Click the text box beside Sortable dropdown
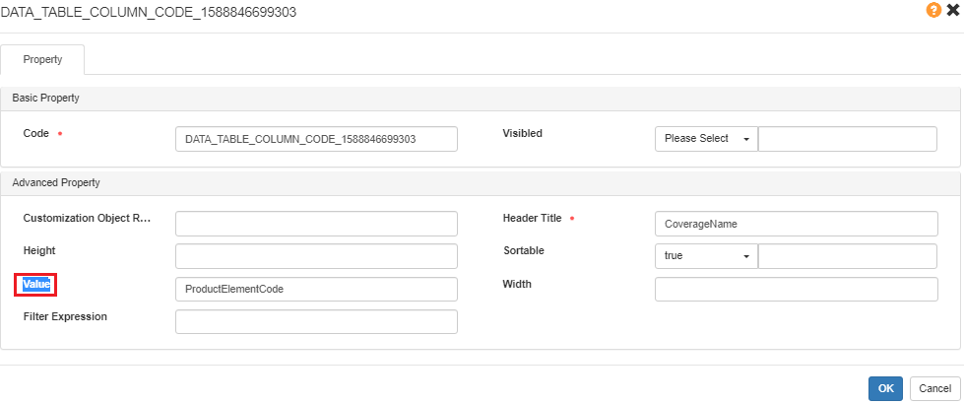Screen dimensions: 964x404 point(847,256)
